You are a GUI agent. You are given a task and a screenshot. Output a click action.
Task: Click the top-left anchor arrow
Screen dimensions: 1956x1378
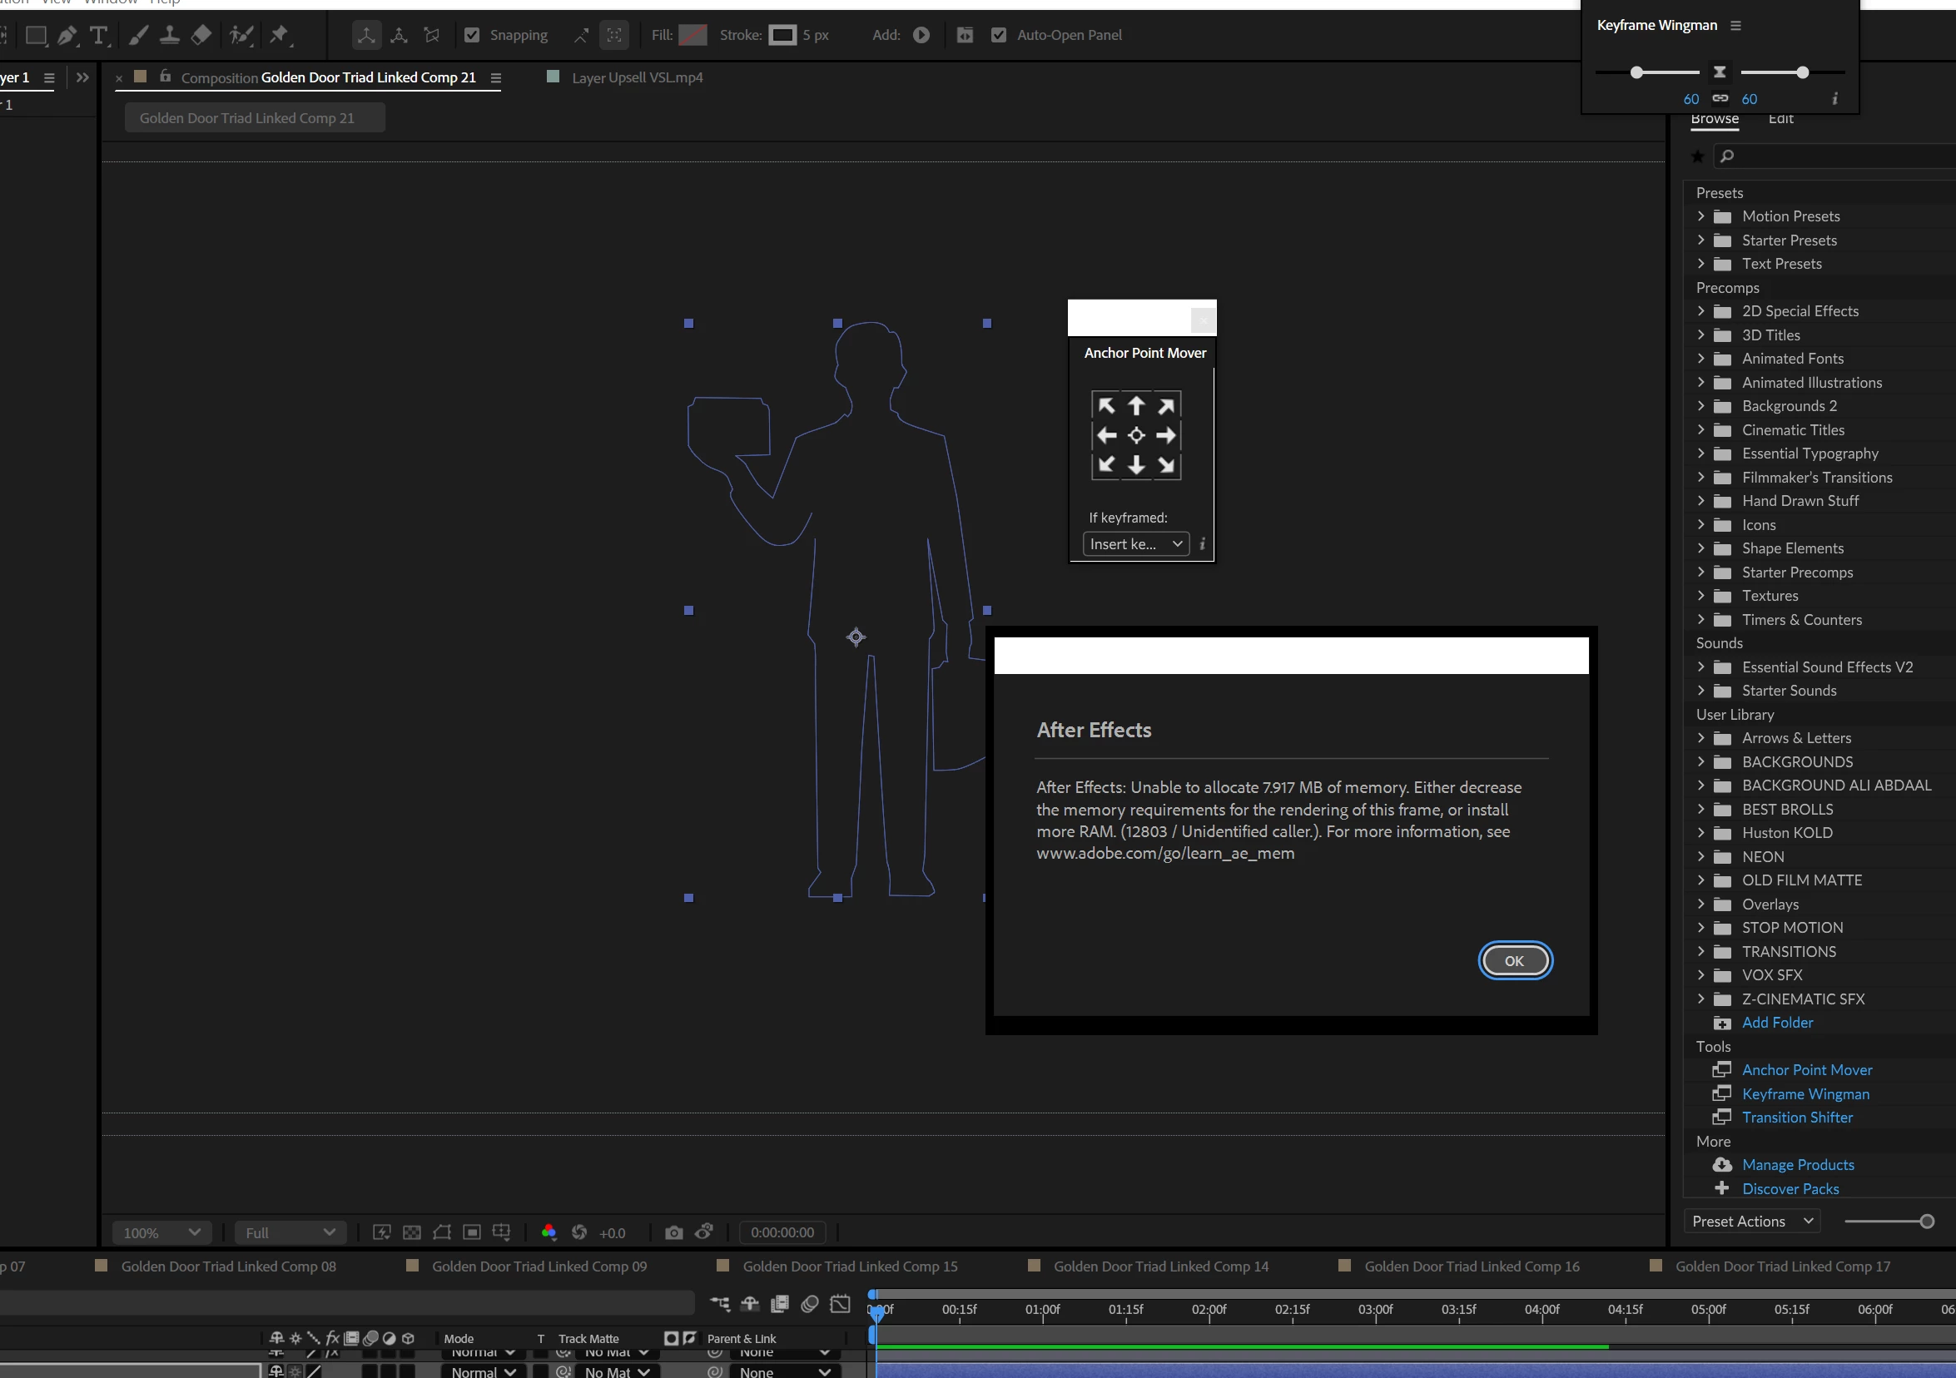tap(1106, 405)
